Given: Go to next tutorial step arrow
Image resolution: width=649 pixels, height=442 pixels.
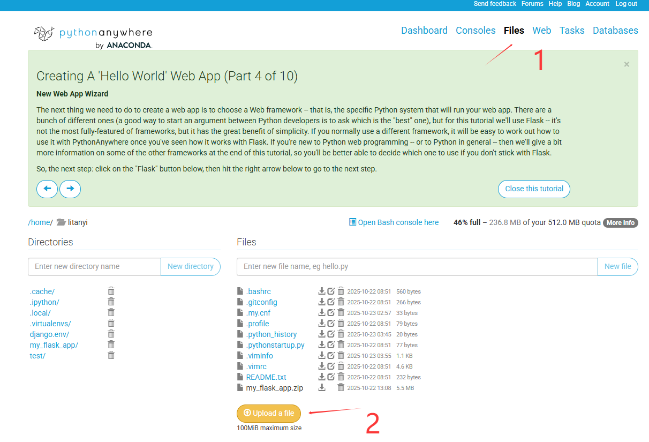Looking at the screenshot, I should [x=70, y=189].
